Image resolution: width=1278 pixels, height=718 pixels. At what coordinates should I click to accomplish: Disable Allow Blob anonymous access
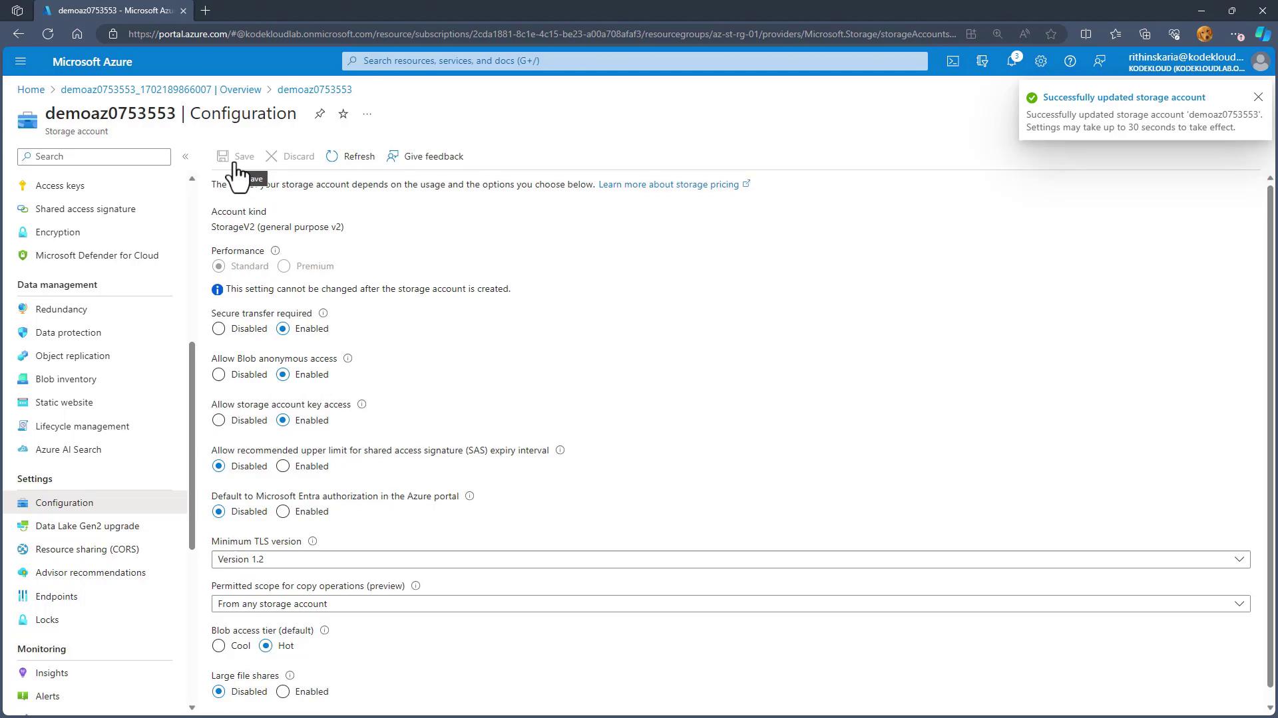click(x=218, y=374)
